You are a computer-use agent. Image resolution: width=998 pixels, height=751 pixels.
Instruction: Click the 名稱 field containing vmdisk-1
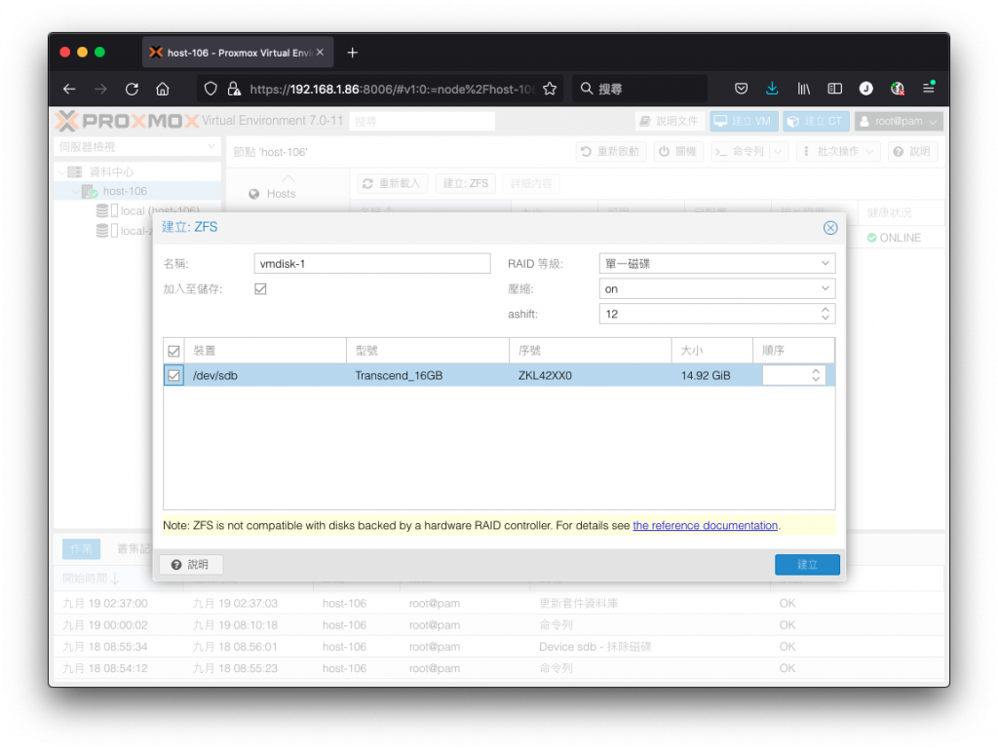[x=371, y=264]
